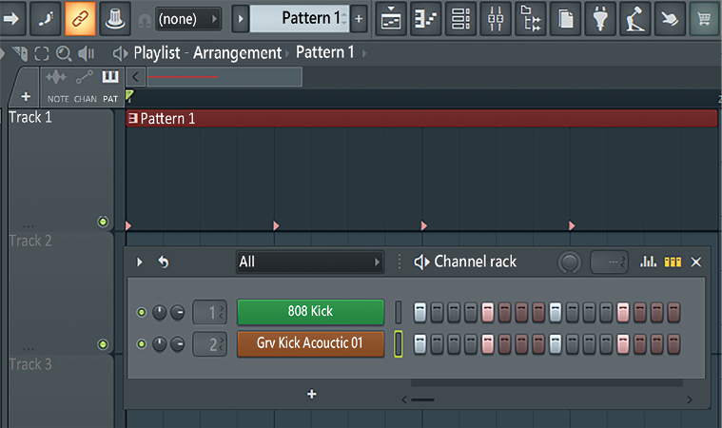Enable the link/multilink controller icon

point(80,18)
